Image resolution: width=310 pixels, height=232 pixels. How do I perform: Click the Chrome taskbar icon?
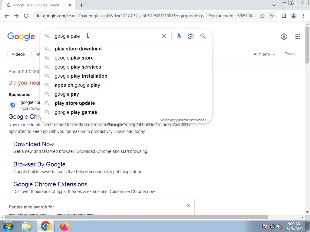(45, 226)
